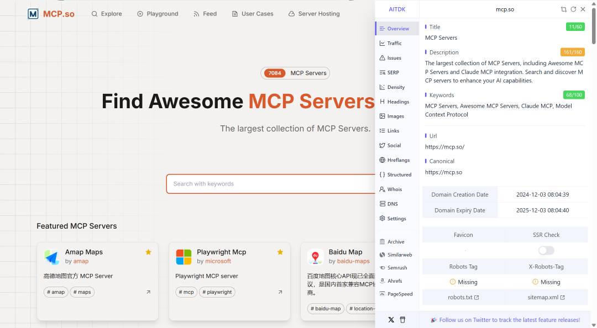Switch to the Headings tab
The width and height of the screenshot is (597, 328).
[x=397, y=102]
